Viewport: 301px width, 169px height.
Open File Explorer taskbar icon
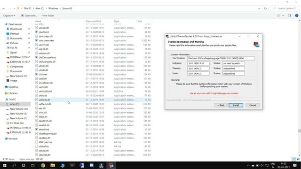[53, 165]
